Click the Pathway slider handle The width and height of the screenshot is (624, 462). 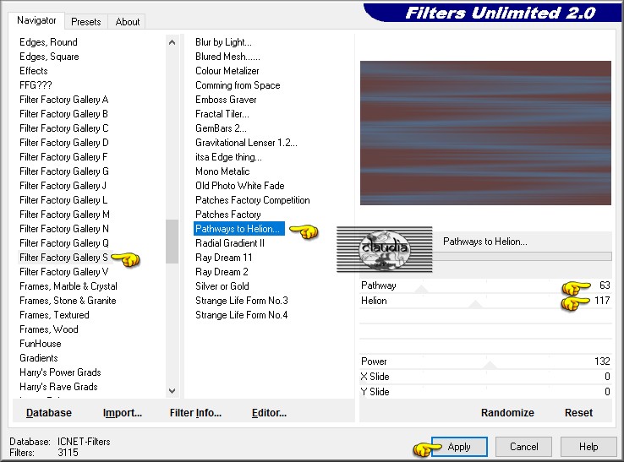click(x=421, y=290)
